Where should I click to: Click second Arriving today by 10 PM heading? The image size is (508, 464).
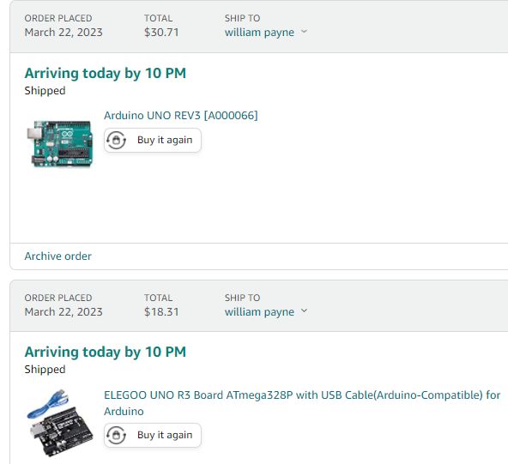pyautogui.click(x=106, y=352)
